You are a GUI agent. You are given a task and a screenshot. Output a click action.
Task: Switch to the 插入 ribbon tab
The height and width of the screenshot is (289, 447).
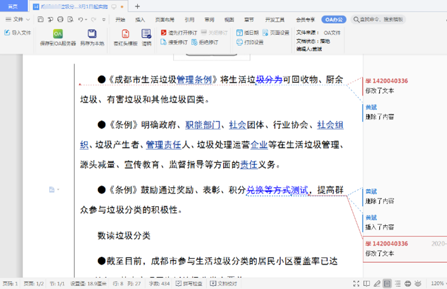click(x=140, y=20)
